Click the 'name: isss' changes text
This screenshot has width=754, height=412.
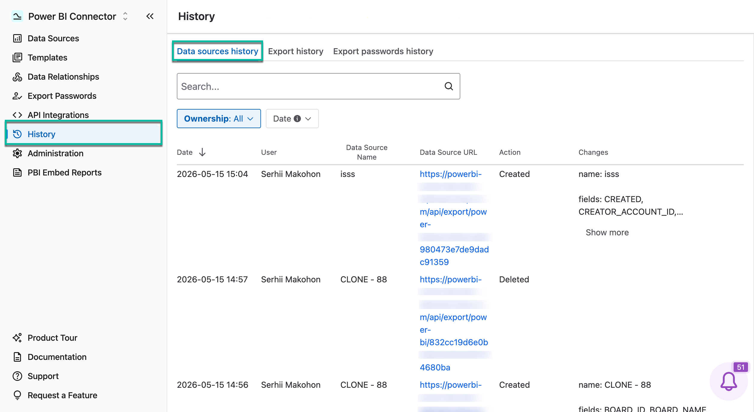[x=598, y=174]
